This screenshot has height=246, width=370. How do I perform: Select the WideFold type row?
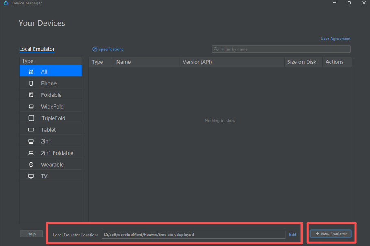click(x=50, y=107)
